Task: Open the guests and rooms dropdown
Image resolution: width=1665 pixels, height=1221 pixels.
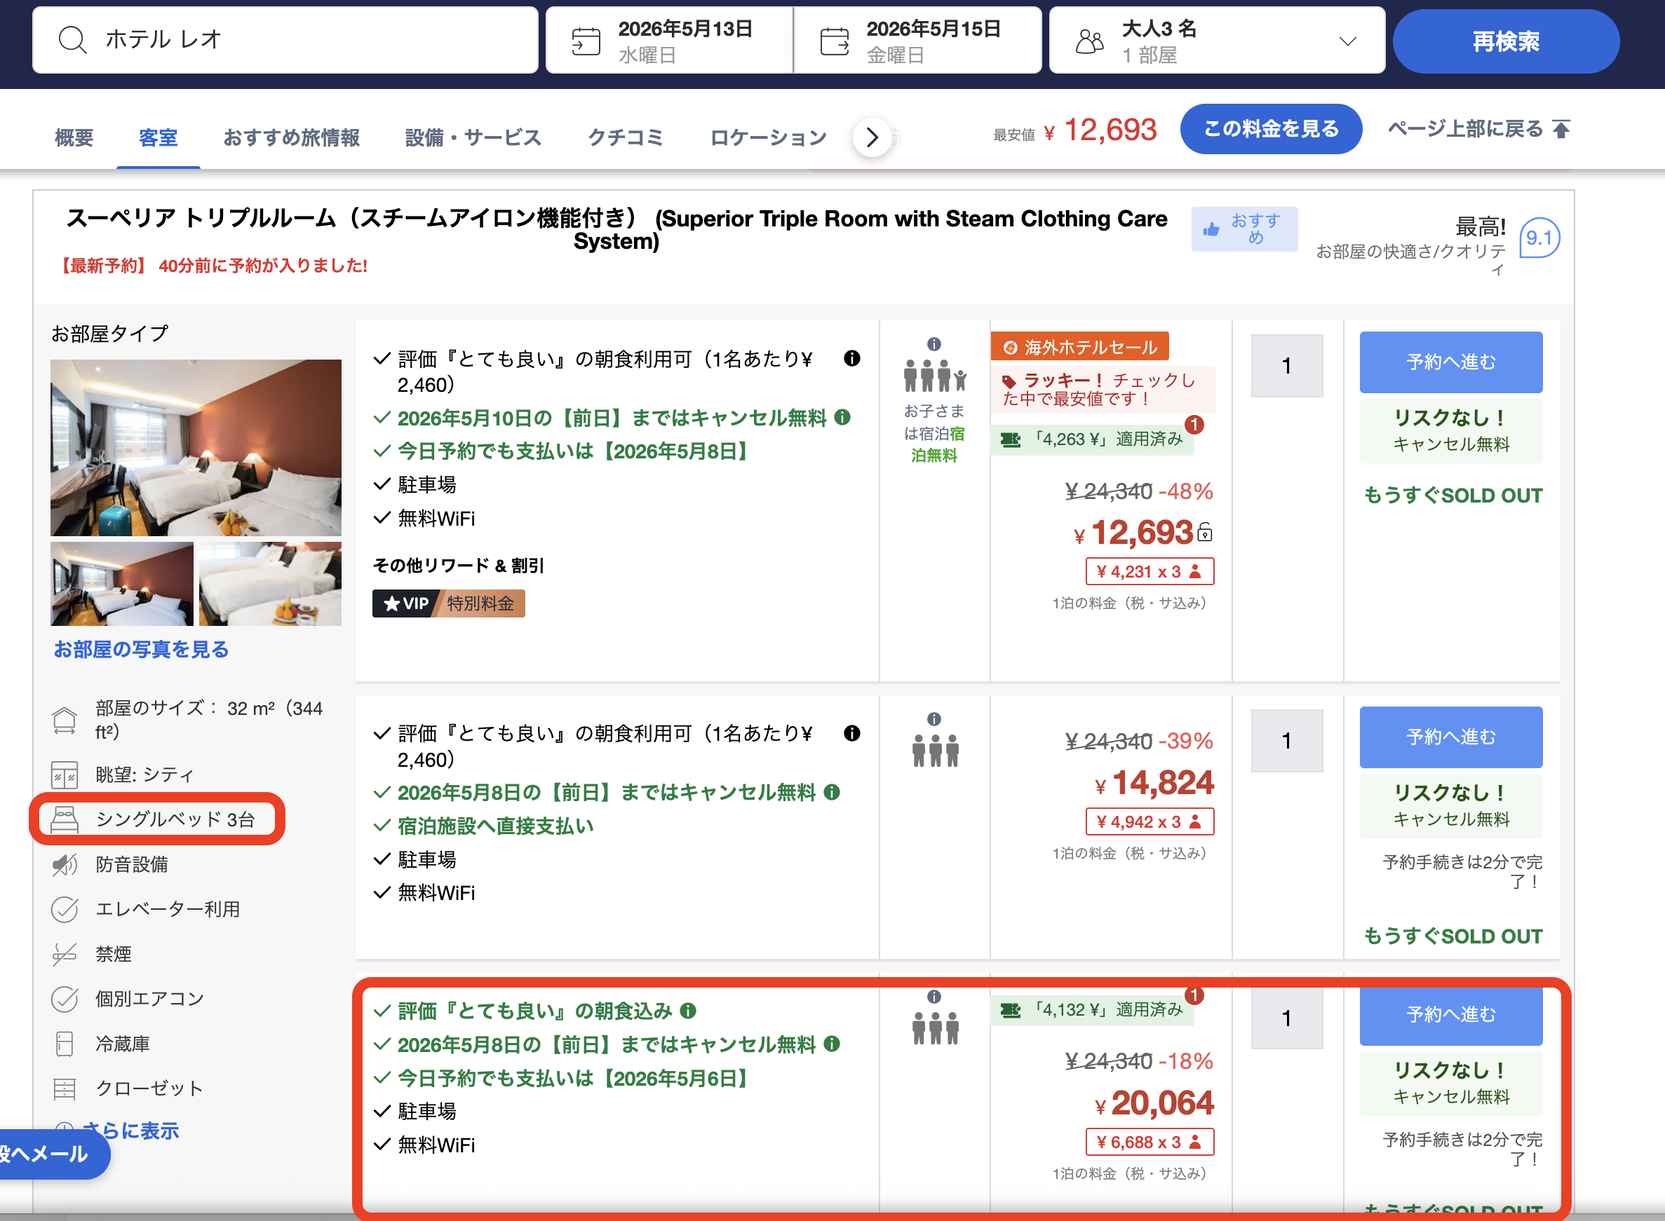Action: click(1347, 41)
